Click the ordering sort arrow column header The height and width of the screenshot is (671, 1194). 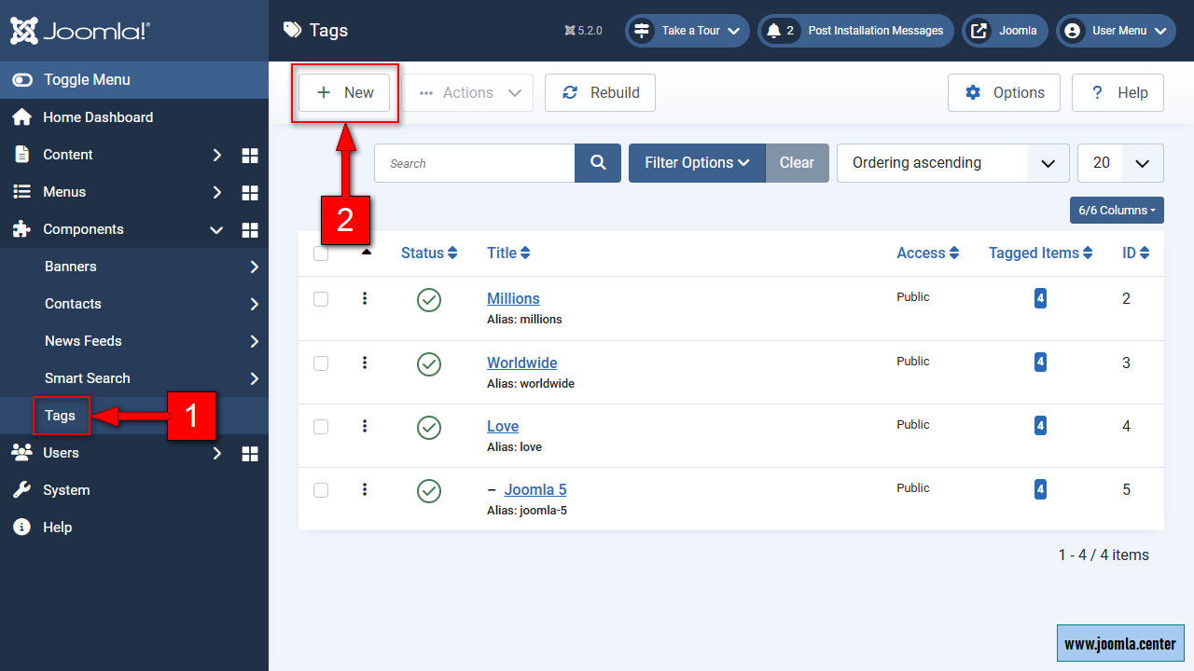(367, 252)
